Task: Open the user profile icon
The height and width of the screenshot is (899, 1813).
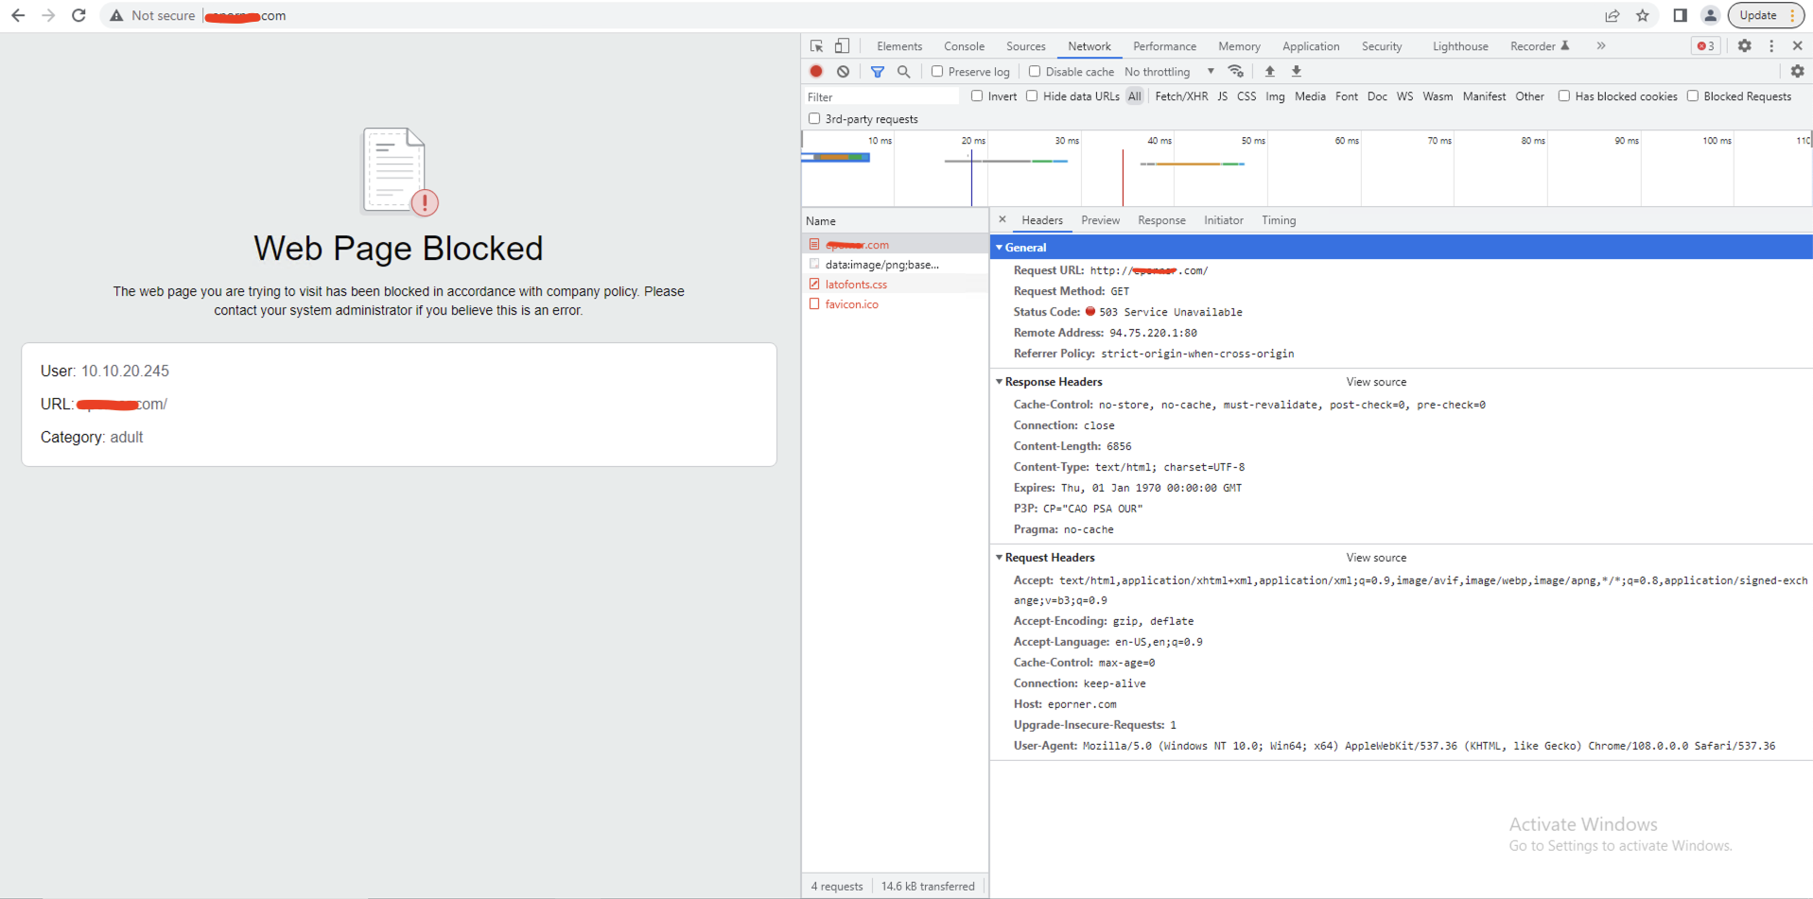Action: [x=1710, y=15]
